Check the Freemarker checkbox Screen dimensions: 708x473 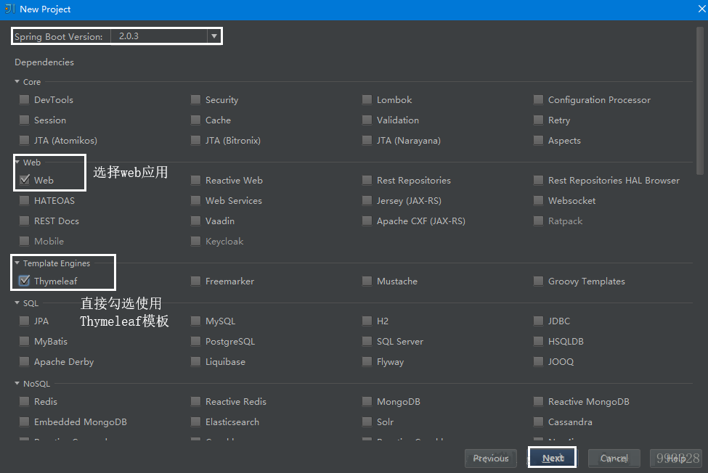coord(195,281)
